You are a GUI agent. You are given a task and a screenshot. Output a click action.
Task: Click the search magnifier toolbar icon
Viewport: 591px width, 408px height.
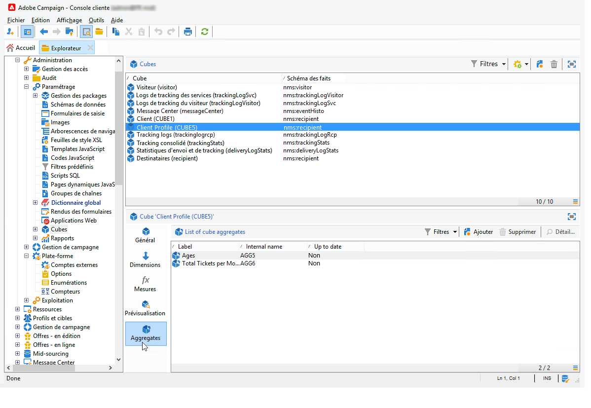pos(86,32)
